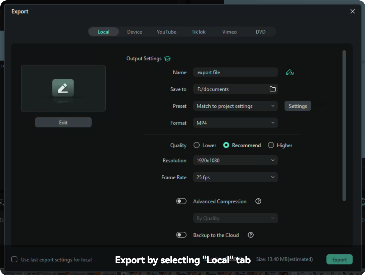Viewport: 365px width, 275px height.
Task: Check Use last export settings for local
Action: pyautogui.click(x=14, y=259)
